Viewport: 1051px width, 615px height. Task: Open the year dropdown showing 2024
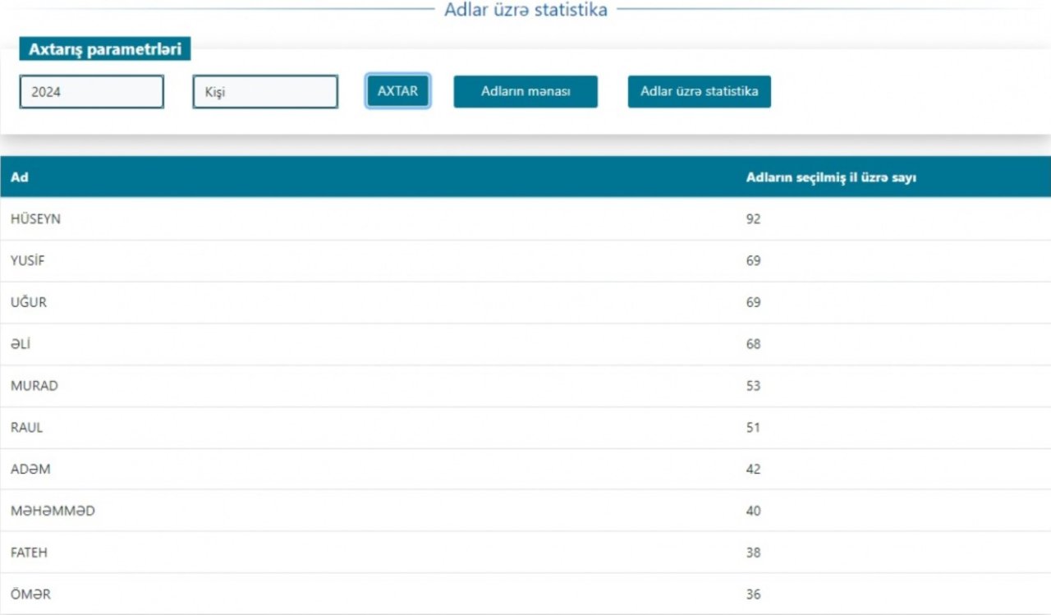(x=92, y=92)
